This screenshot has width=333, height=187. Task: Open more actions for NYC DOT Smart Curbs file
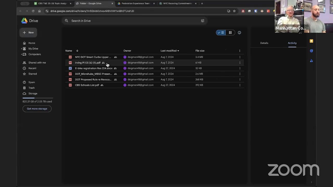[240, 57]
